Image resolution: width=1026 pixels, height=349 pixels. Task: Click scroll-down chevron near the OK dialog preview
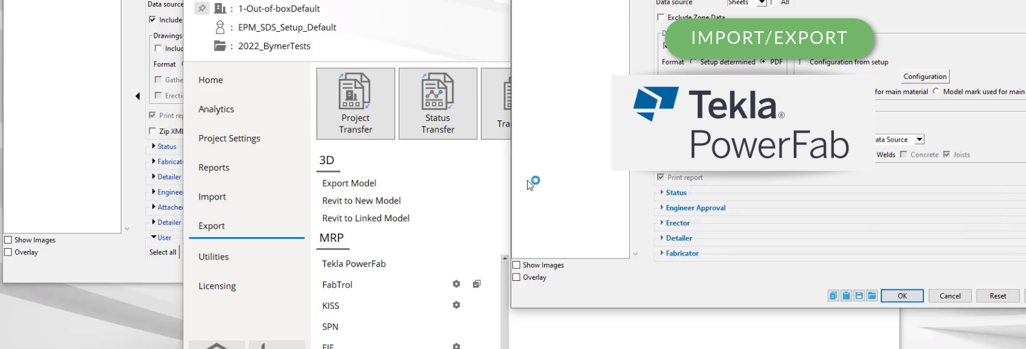pyautogui.click(x=636, y=254)
